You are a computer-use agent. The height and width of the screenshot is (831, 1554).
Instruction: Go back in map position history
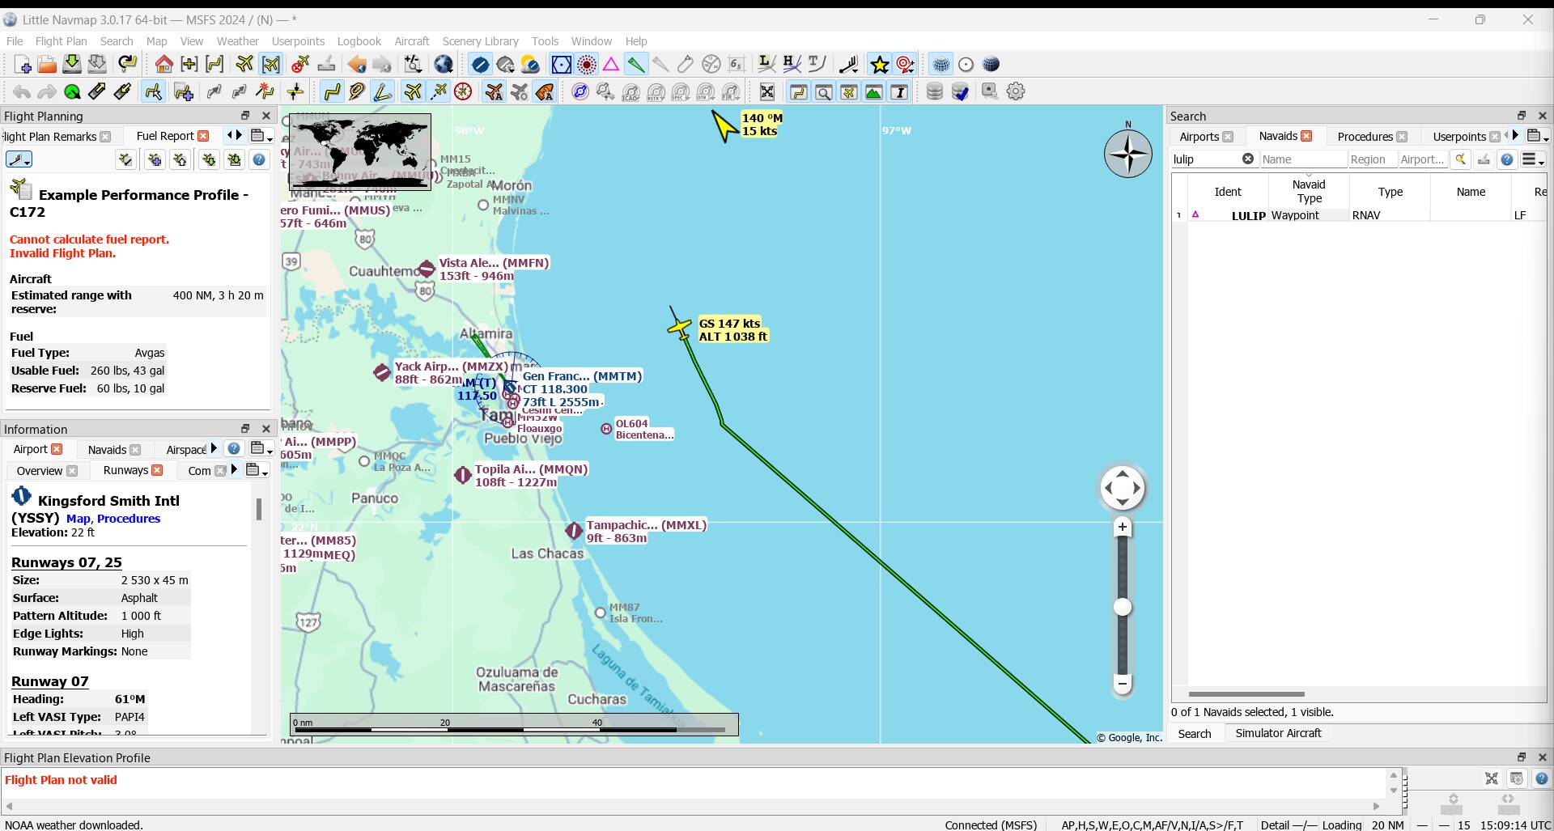tap(356, 65)
